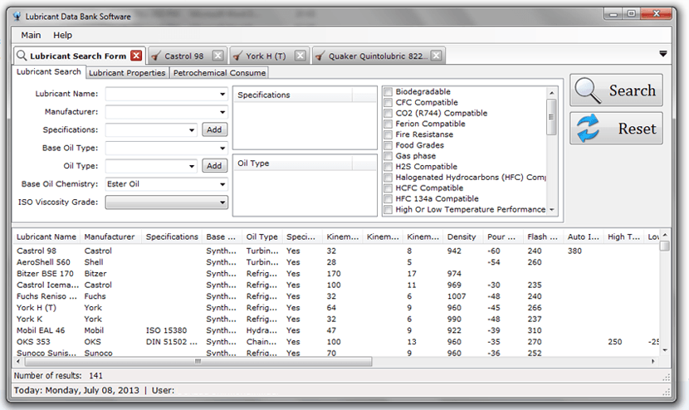
Task: Add the selected specification
Action: click(x=214, y=129)
